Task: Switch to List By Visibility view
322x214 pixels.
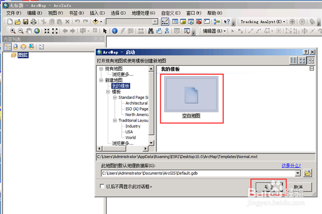Action: (x=24, y=47)
